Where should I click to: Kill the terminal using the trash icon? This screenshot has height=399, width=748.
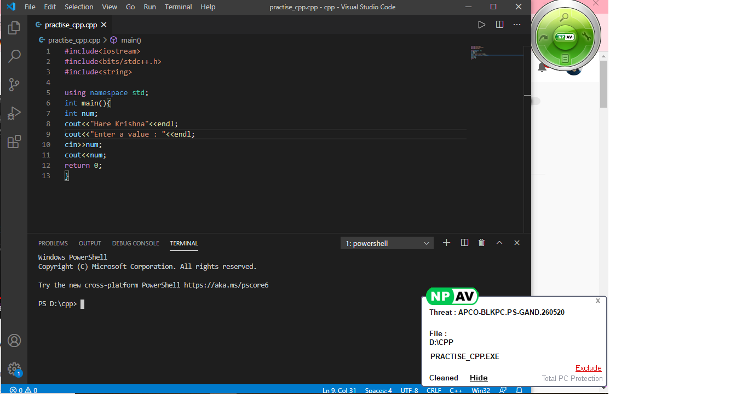481,242
